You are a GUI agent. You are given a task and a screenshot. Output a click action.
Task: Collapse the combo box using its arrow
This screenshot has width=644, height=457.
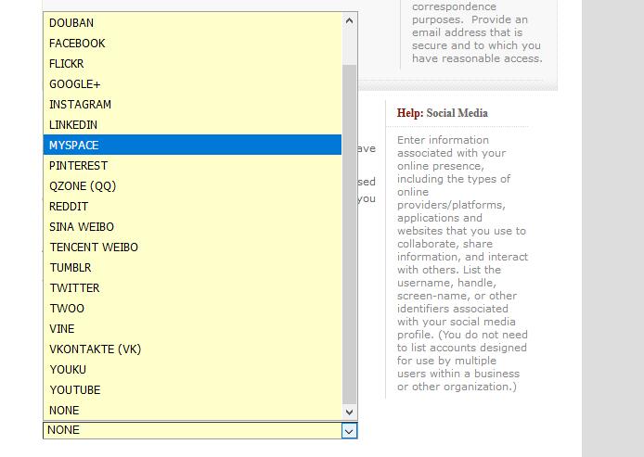coord(349,430)
